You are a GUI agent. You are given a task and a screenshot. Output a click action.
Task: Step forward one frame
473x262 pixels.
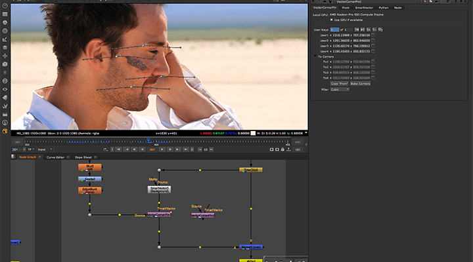coord(170,149)
